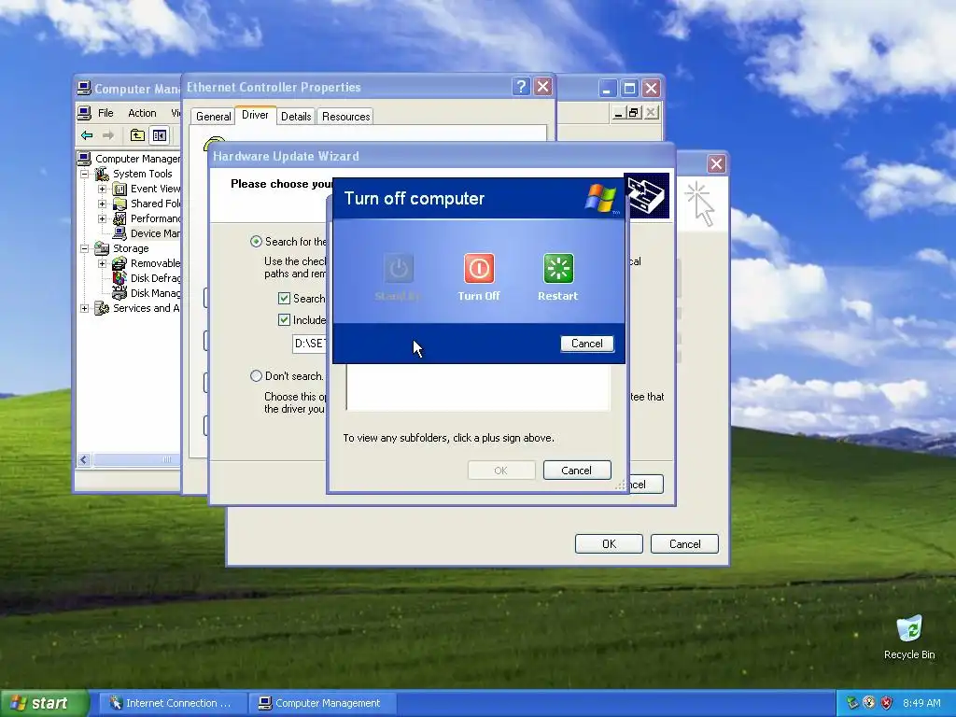This screenshot has width=956, height=717.
Task: Toggle the 'Include' location checkbox
Action: [284, 319]
